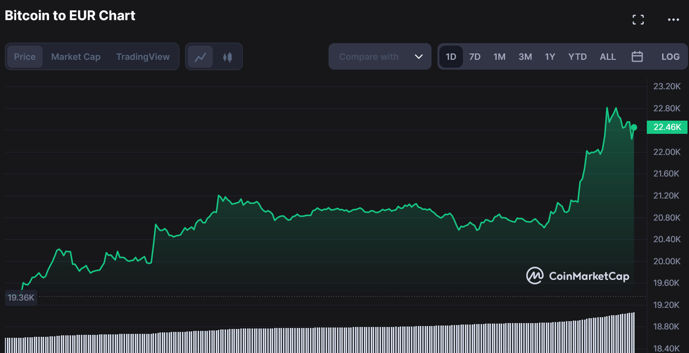Screen dimensions: 689x353
Task: Open the calendar date range picker
Action: (x=637, y=57)
